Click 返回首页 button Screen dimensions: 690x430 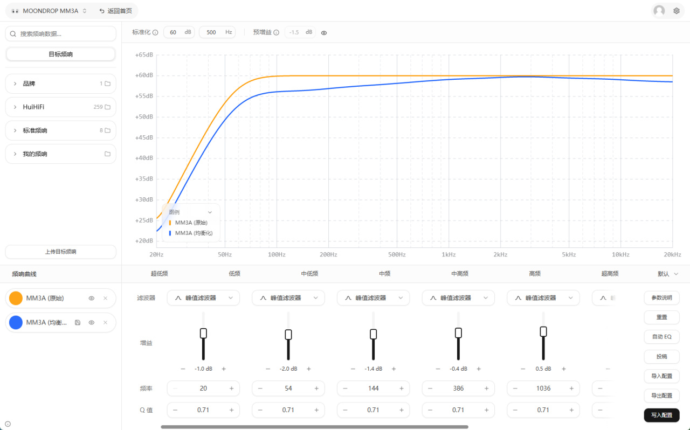[x=115, y=11]
